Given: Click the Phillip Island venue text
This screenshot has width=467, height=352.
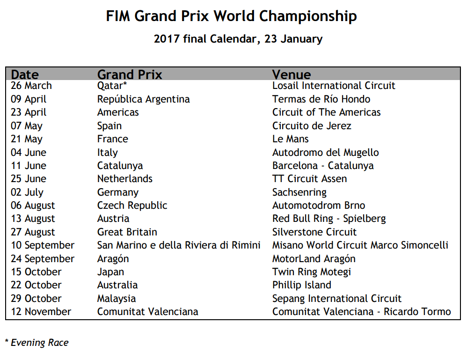Looking at the screenshot, I should click(302, 285).
